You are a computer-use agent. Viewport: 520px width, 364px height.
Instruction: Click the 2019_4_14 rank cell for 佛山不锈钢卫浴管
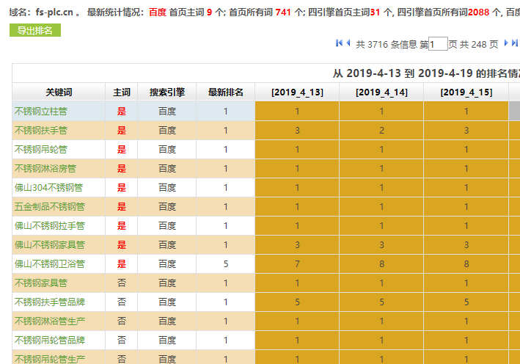tap(381, 263)
